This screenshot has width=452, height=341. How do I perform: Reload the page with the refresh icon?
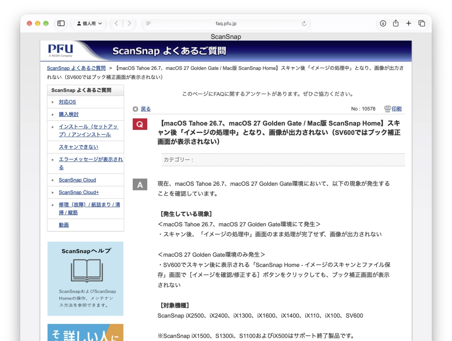point(304,23)
